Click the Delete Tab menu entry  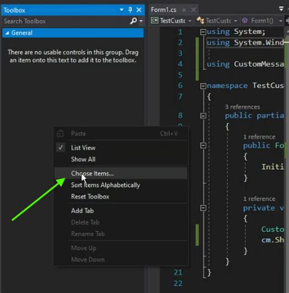point(121,222)
